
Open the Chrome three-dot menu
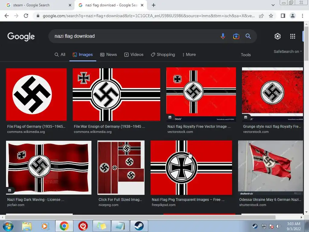pos(302,16)
